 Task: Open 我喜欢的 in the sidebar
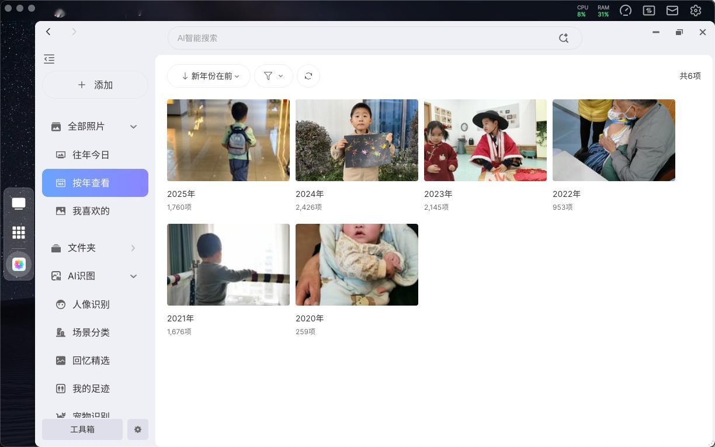click(95, 211)
